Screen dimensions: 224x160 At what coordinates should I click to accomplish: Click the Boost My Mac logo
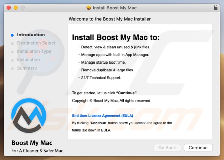click(x=29, y=115)
